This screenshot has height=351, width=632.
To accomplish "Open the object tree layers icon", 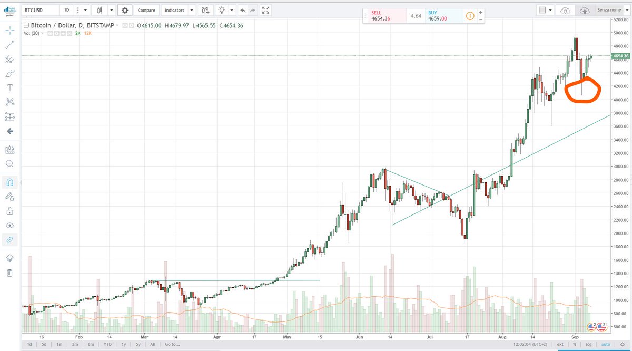I will [x=9, y=259].
